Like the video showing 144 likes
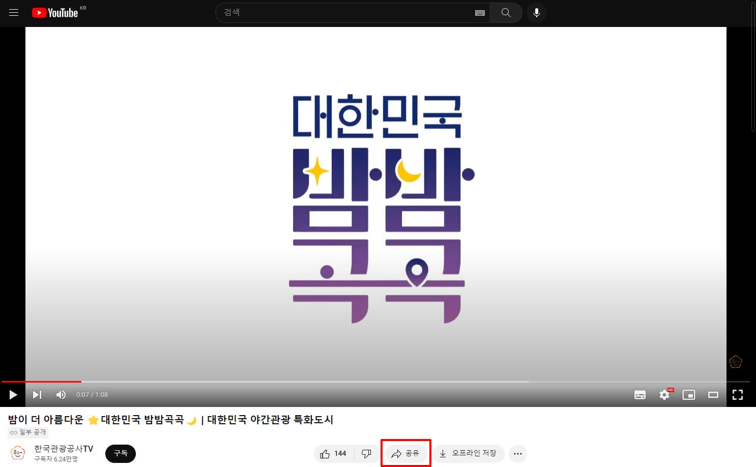 (x=333, y=453)
